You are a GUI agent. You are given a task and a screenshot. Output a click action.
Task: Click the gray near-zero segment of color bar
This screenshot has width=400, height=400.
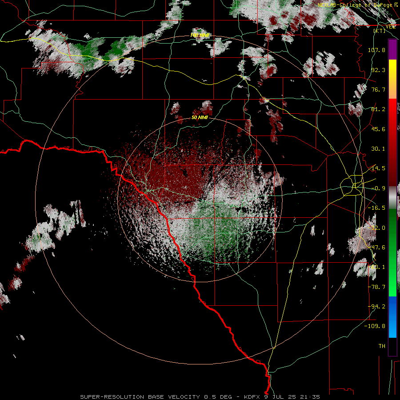point(392,197)
